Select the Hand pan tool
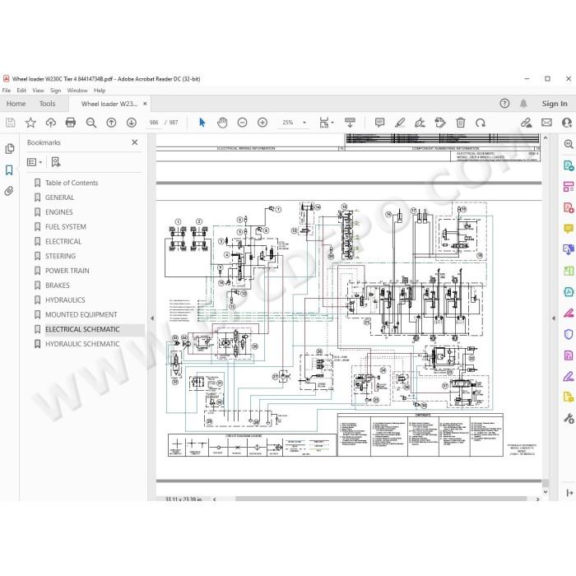This screenshot has height=576, width=576. tap(222, 123)
